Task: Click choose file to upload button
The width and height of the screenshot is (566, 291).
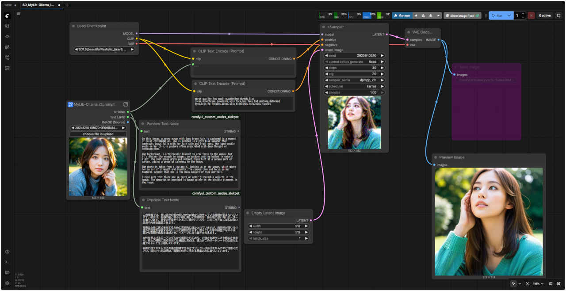Action: click(x=98, y=134)
